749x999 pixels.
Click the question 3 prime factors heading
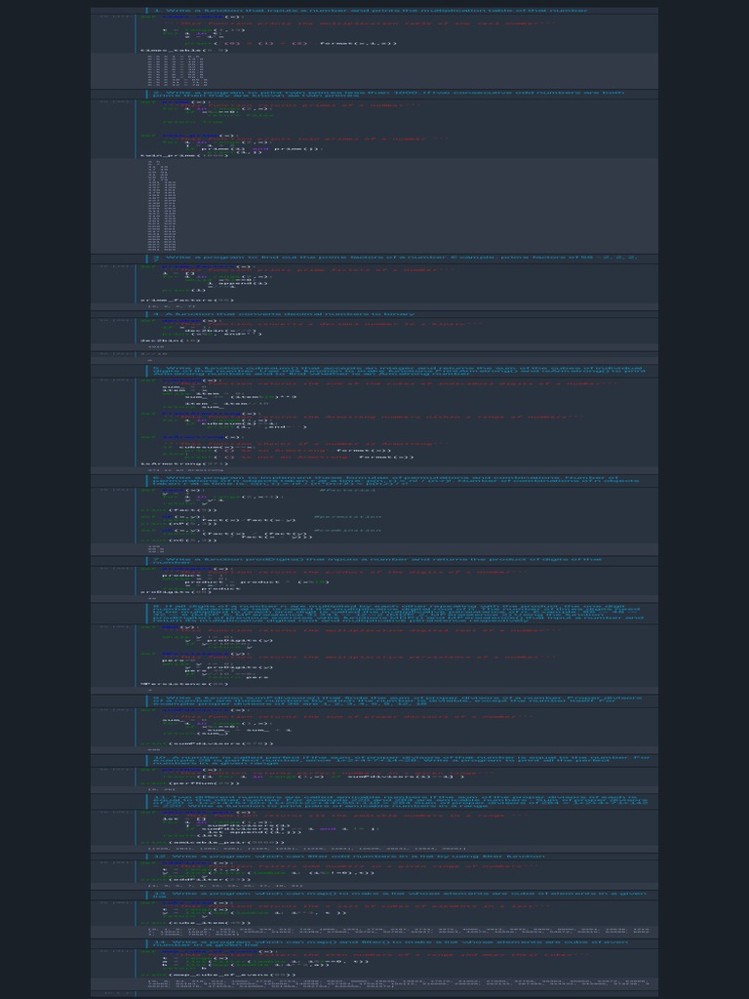[x=395, y=259]
